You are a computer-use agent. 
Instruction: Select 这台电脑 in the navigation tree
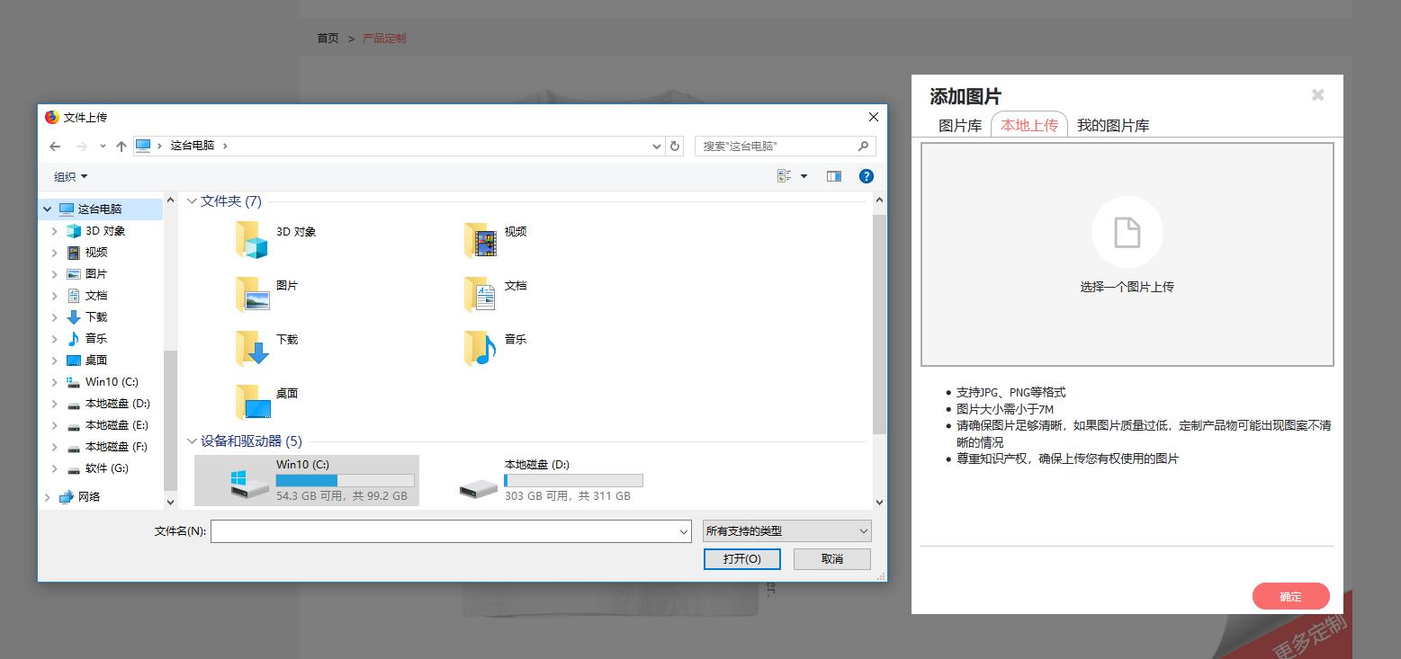click(100, 209)
